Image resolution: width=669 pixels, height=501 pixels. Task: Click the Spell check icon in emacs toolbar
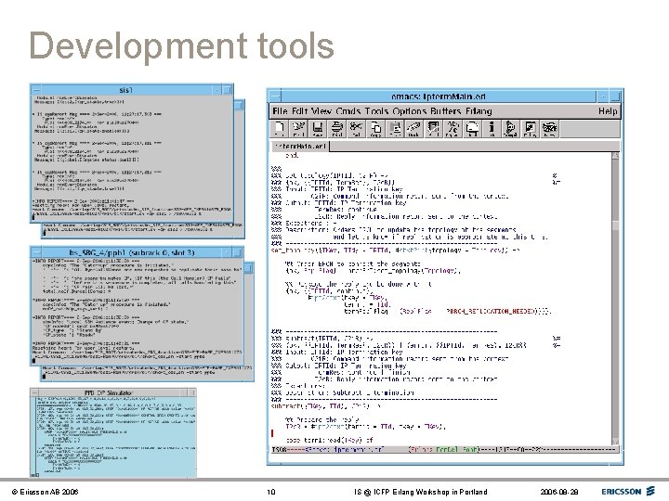433,128
